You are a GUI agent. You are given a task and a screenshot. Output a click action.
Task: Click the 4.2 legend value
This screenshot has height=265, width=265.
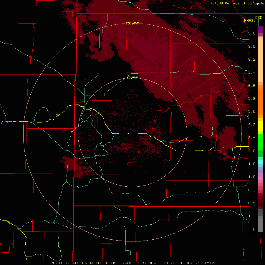252,125
